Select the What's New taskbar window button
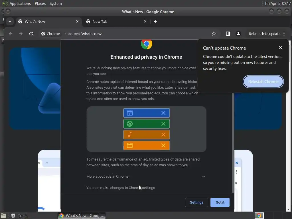This screenshot has width=292, height=219. (x=82, y=216)
